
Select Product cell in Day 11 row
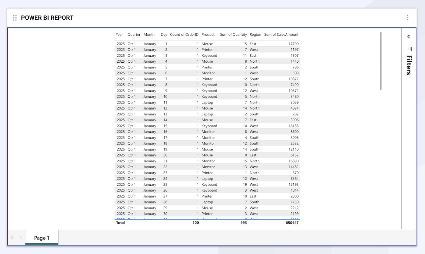point(207,102)
